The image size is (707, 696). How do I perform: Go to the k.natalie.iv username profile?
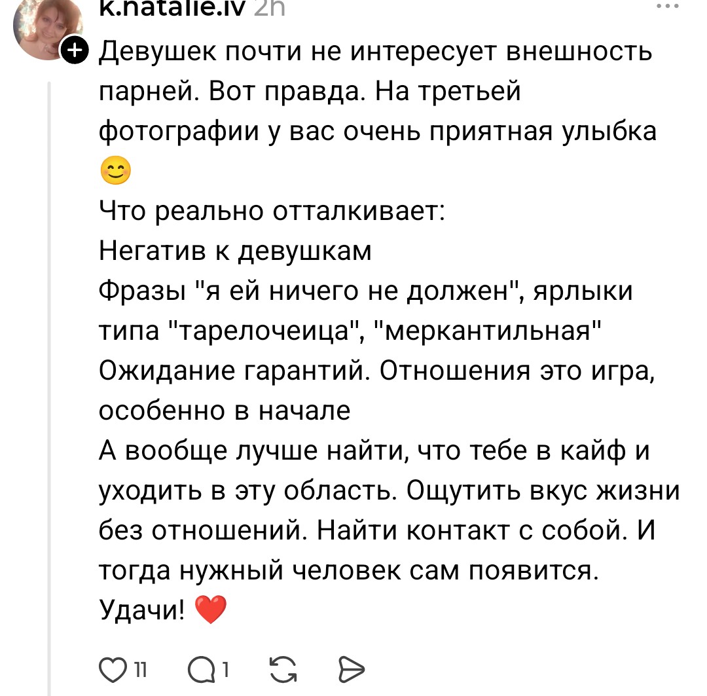[x=172, y=7]
